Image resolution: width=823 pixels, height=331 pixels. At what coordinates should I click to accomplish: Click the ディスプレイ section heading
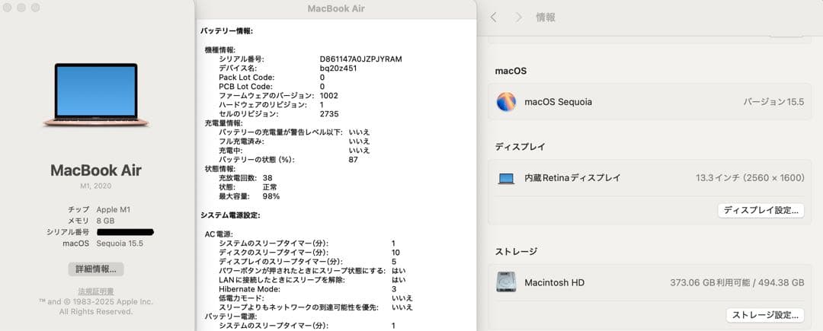click(520, 147)
